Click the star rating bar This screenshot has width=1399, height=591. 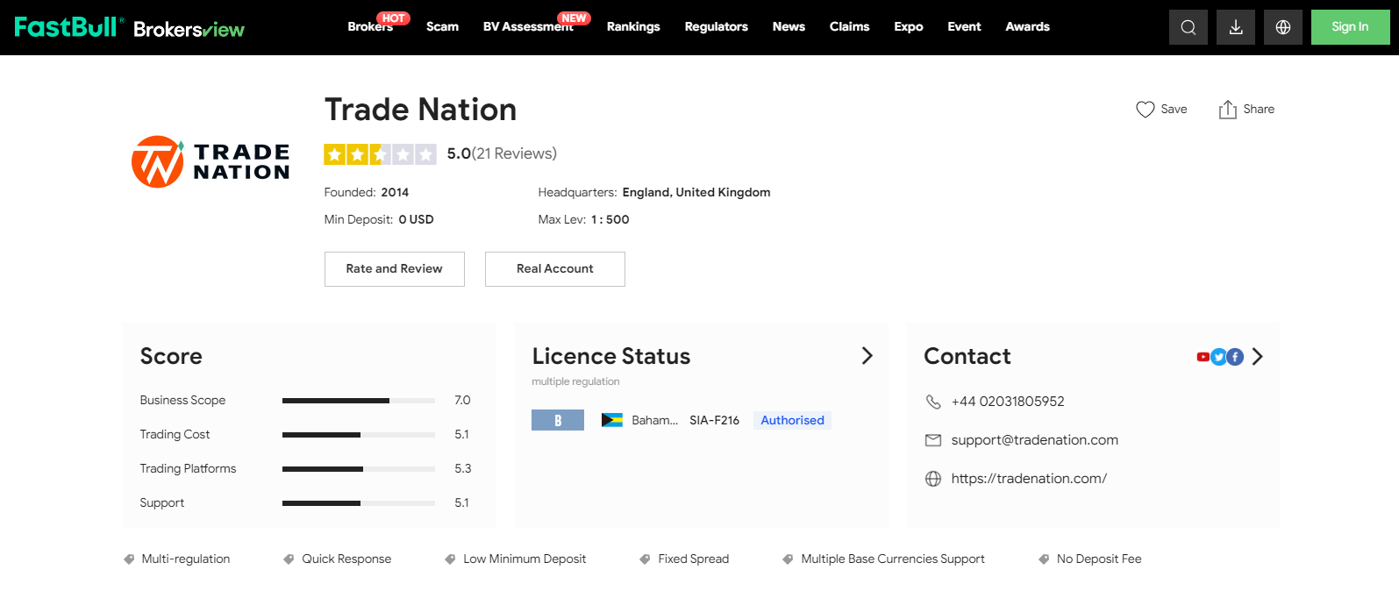pyautogui.click(x=380, y=154)
